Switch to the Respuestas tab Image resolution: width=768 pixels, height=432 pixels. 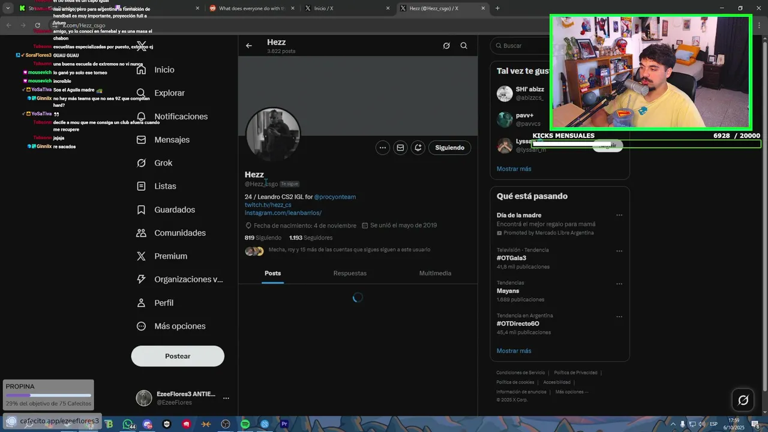pos(350,273)
